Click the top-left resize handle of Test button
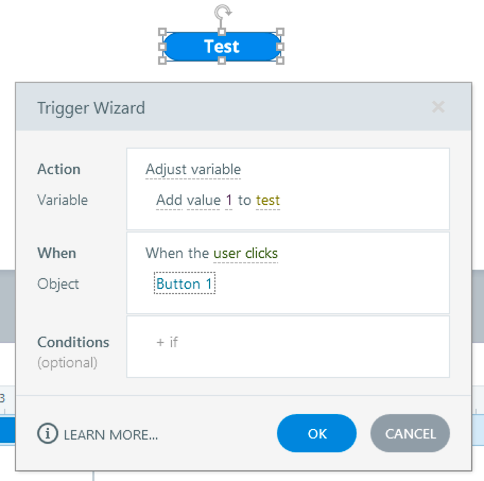The width and height of the screenshot is (484, 481). pyautogui.click(x=163, y=32)
